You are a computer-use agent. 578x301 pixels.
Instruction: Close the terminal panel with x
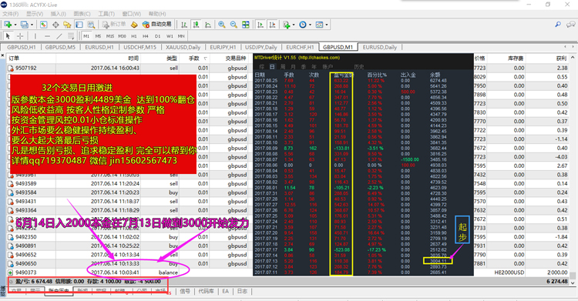point(2,55)
